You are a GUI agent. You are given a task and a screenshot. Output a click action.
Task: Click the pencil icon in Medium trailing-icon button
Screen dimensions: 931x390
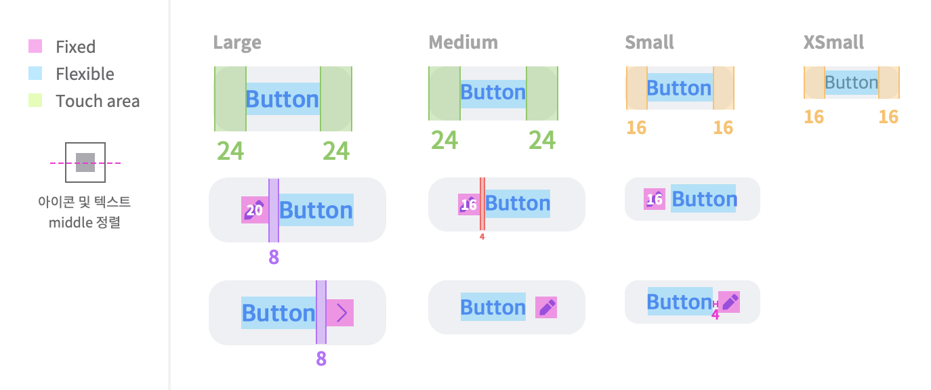pyautogui.click(x=546, y=307)
